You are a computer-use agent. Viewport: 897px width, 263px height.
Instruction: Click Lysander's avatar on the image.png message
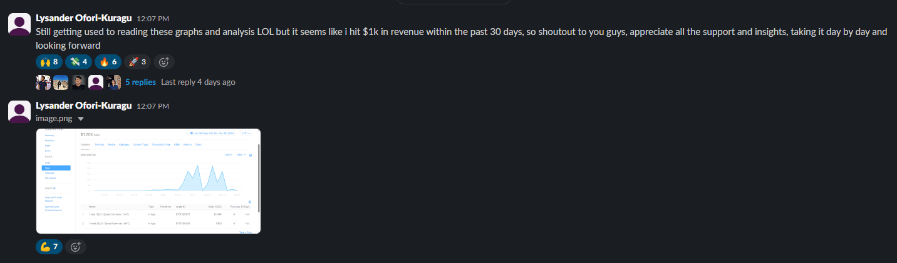coord(19,111)
